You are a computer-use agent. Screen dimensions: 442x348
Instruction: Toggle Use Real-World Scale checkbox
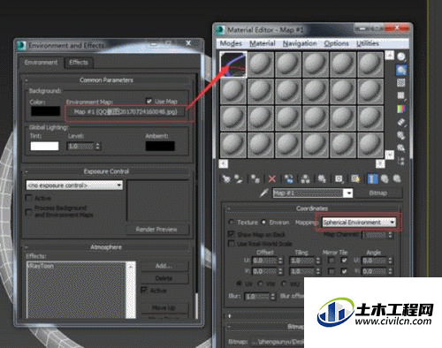click(x=232, y=244)
